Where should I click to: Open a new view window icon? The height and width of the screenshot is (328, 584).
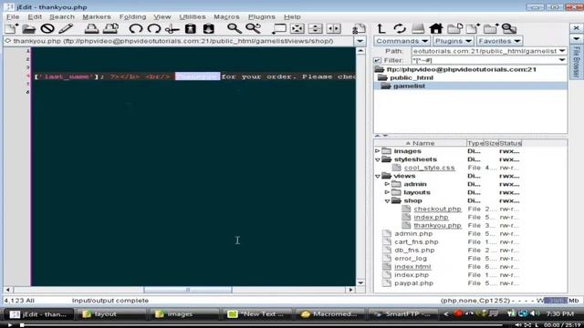click(x=279, y=28)
